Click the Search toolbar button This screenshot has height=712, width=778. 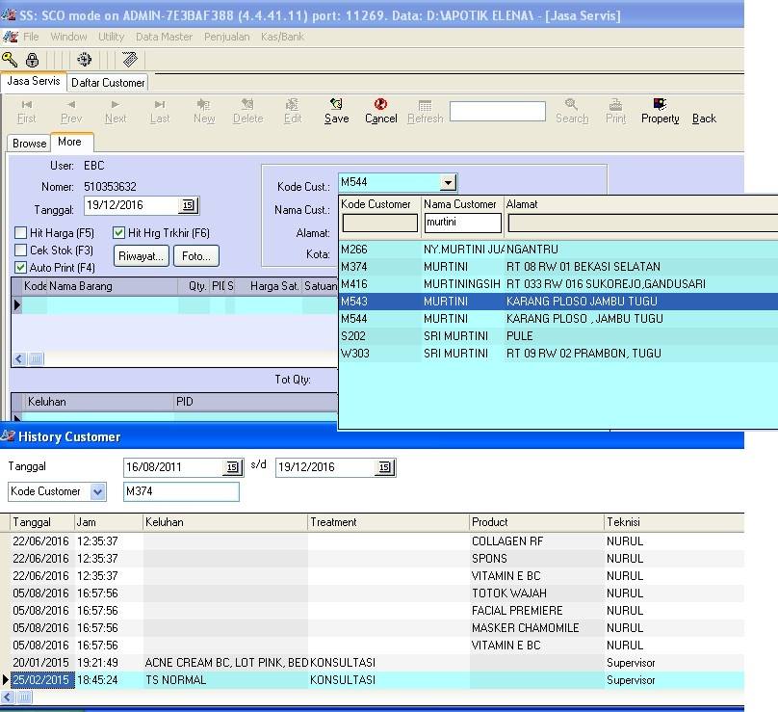[x=572, y=112]
